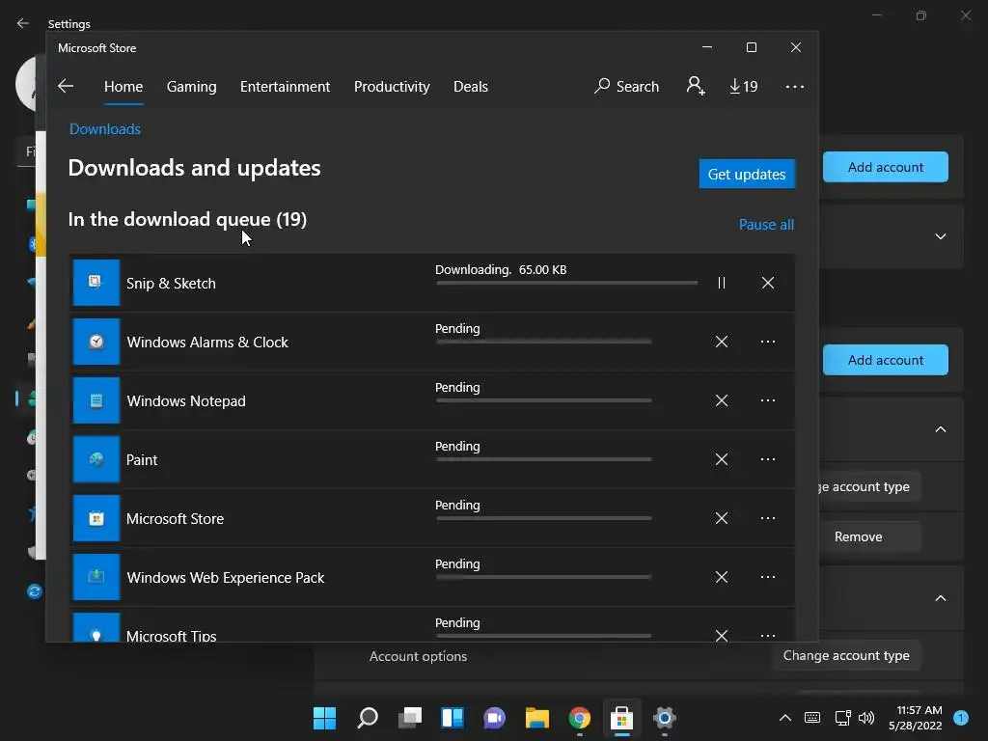The image size is (988, 741).
Task: Pause the Snip & Sketch download
Action: 722,283
